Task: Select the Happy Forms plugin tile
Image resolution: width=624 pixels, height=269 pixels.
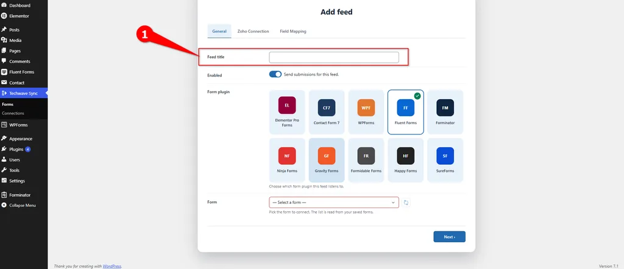Action: coord(405,160)
